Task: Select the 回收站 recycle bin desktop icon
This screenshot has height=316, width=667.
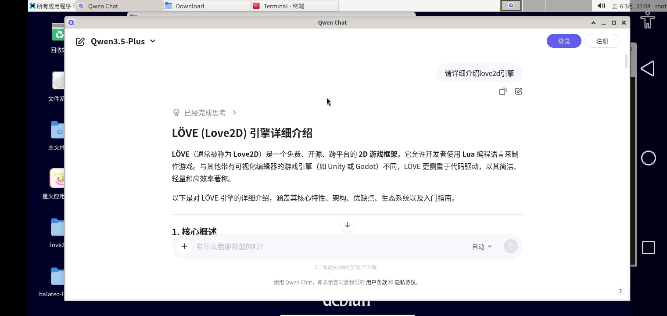Action: [x=58, y=38]
